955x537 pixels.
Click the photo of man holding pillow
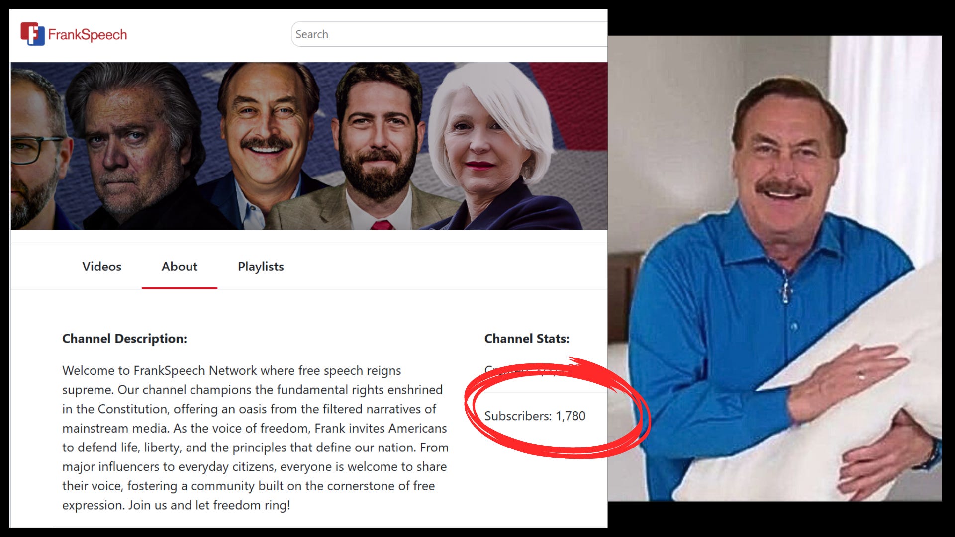[774, 268]
